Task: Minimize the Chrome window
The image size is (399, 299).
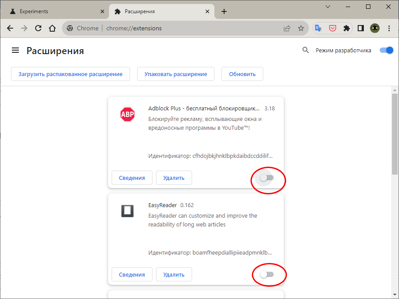Action: click(348, 7)
